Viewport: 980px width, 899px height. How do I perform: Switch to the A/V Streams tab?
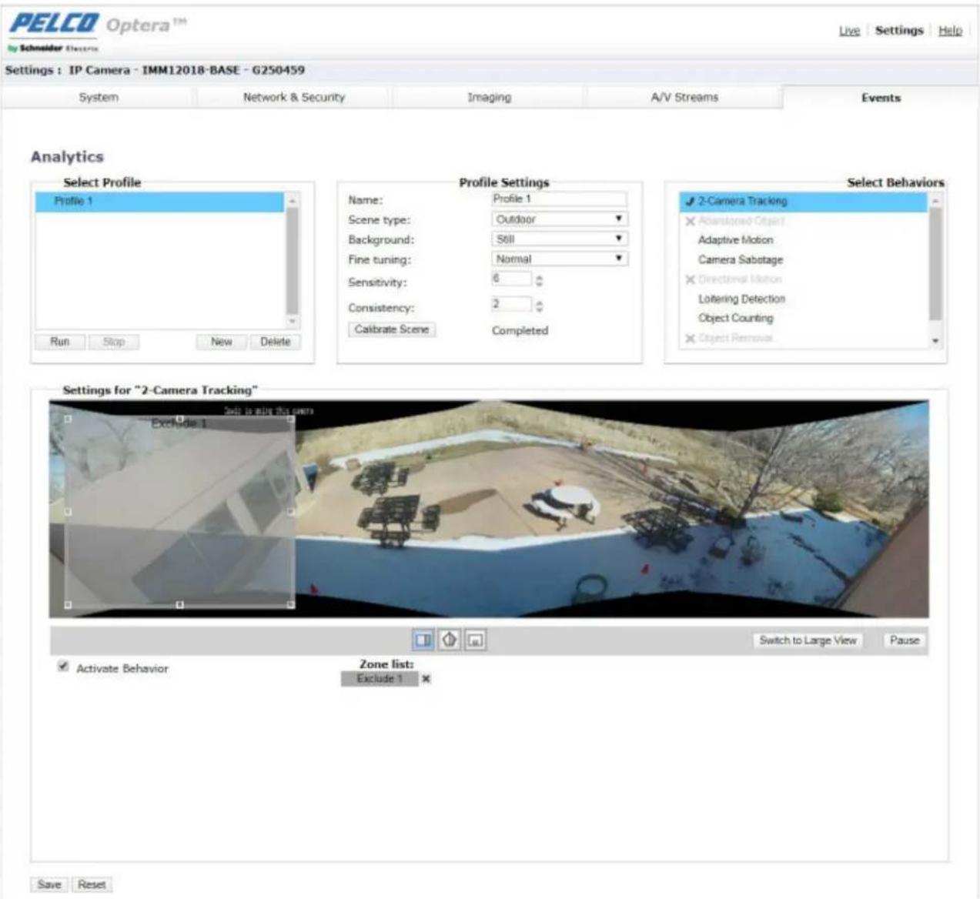tap(684, 98)
